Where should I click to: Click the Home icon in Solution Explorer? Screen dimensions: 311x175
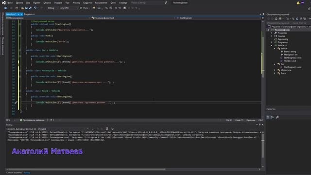click(276, 18)
